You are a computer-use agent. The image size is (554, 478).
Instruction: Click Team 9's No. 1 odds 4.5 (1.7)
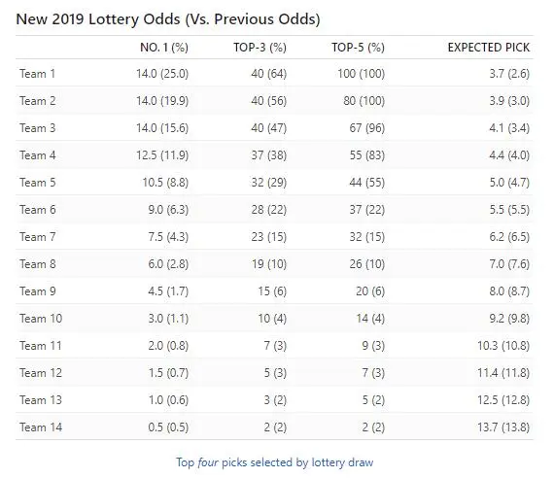point(168,291)
